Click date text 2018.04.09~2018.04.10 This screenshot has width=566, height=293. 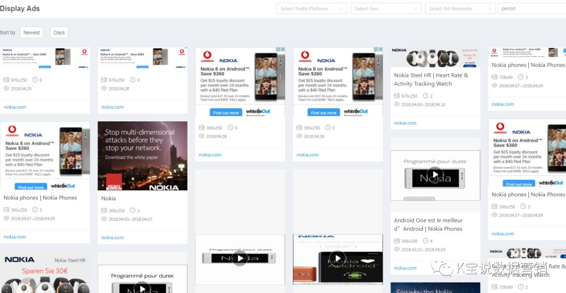pos(423,105)
